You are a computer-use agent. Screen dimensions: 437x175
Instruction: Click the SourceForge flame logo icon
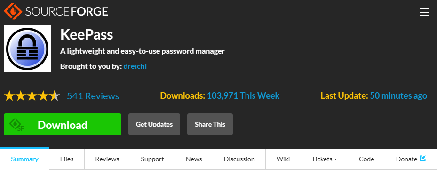13,11
